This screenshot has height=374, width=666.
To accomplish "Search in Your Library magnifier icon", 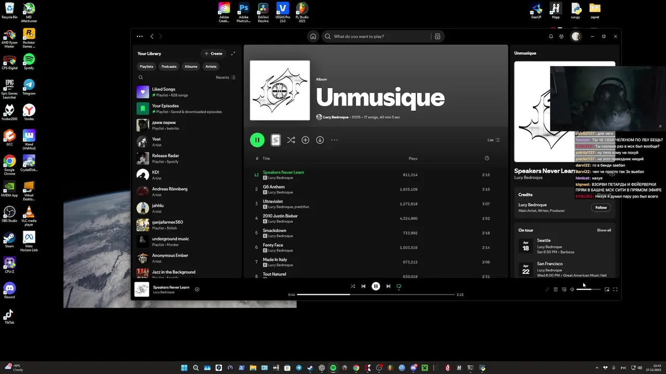I will 140,77.
